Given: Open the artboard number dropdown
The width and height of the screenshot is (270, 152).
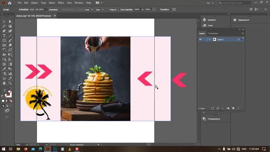Looking at the screenshot, I should click(47, 144).
